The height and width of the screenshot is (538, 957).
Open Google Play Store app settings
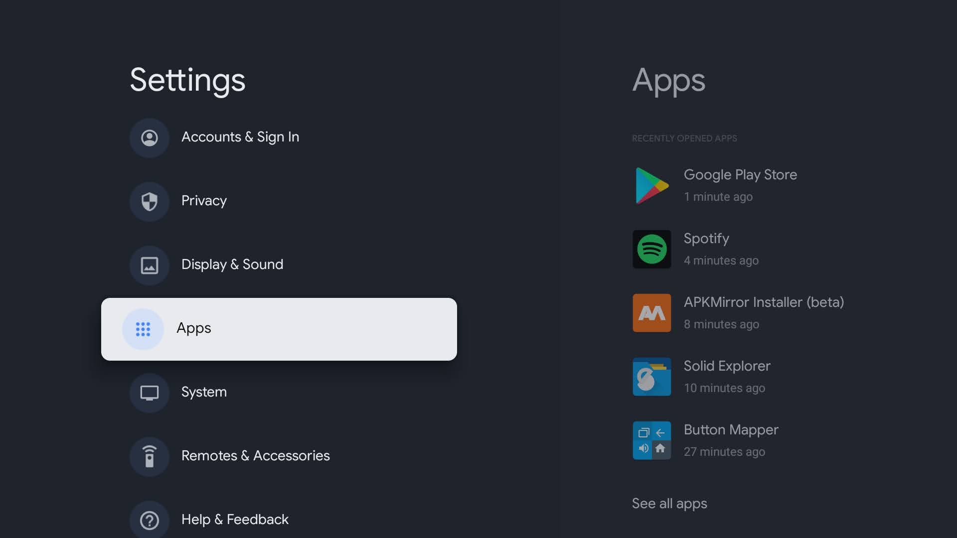tap(741, 185)
